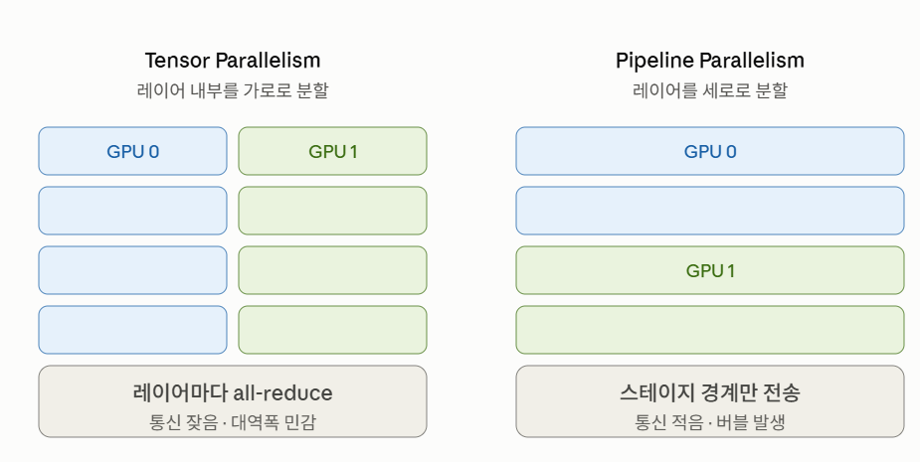Viewport: 920px width, 462px height.
Task: Click the subtitle 레이어 내부를 가로로 분할
Action: click(233, 90)
